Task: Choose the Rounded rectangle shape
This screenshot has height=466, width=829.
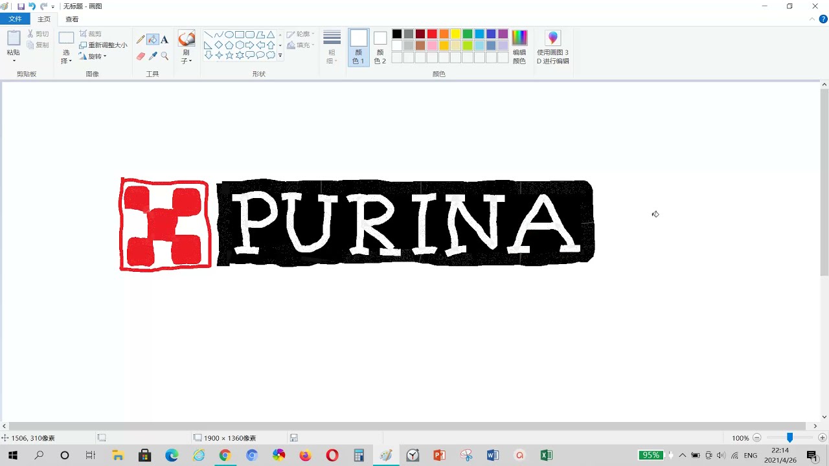Action: (x=250, y=35)
